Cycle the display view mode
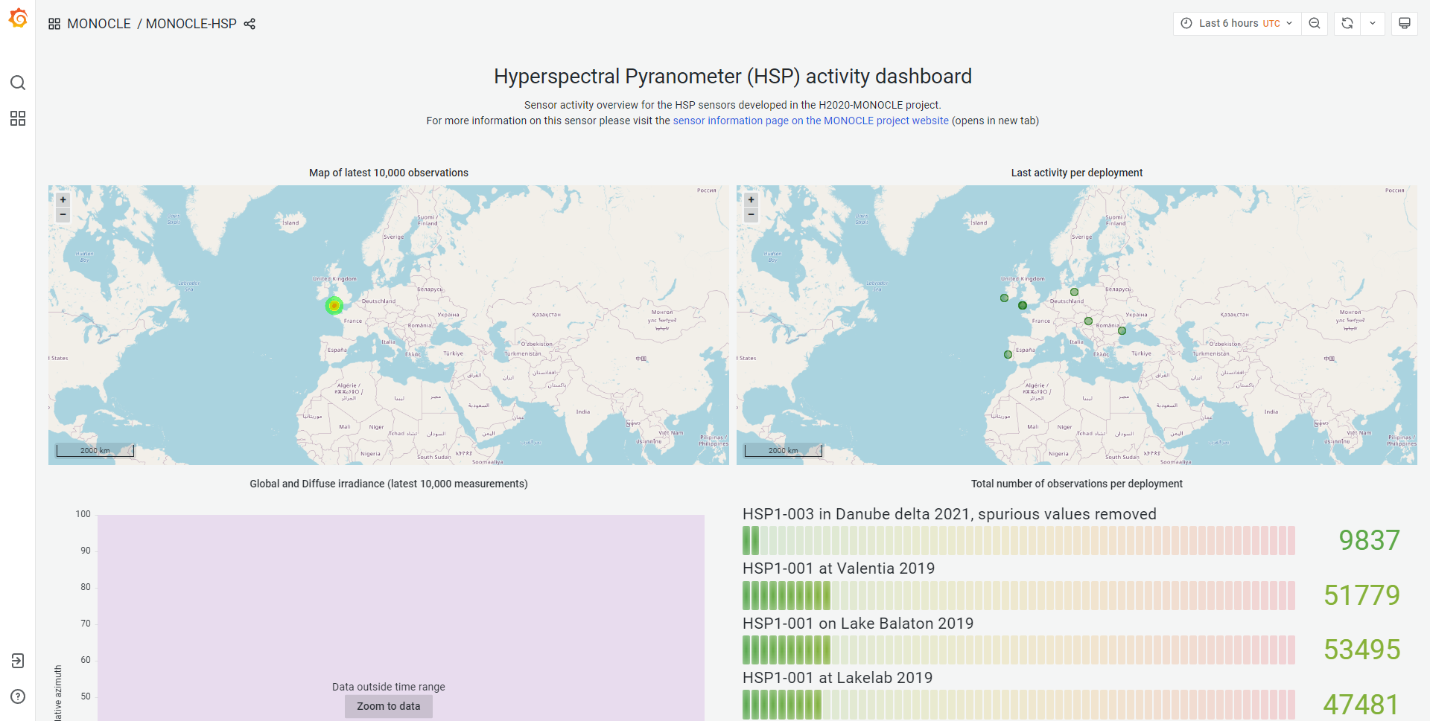 coord(1405,23)
